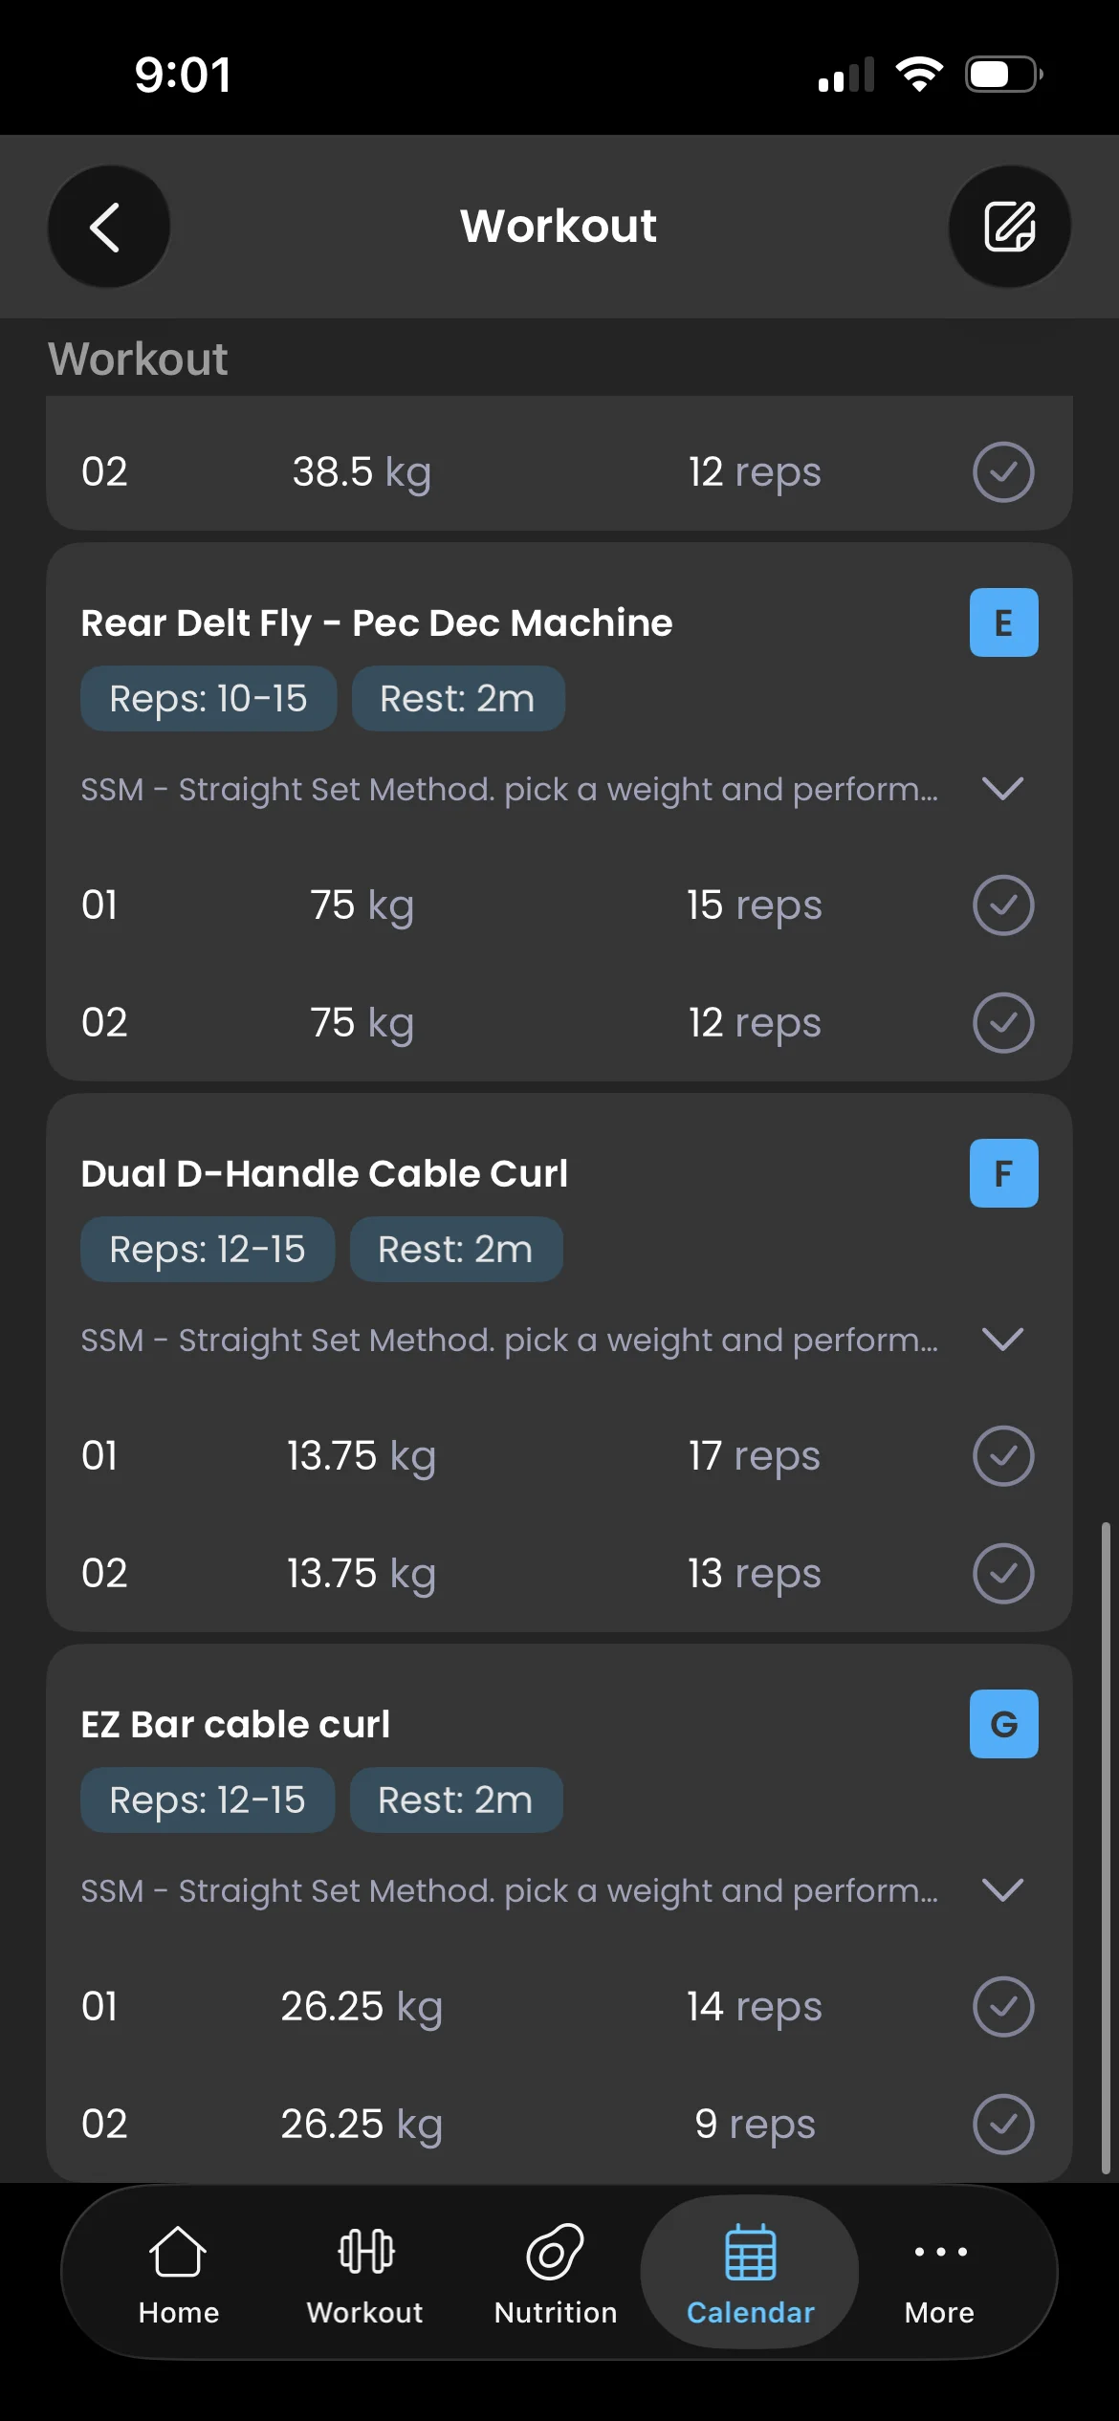Tap the blue G exercise badge
This screenshot has width=1119, height=2421.
[x=1003, y=1724]
